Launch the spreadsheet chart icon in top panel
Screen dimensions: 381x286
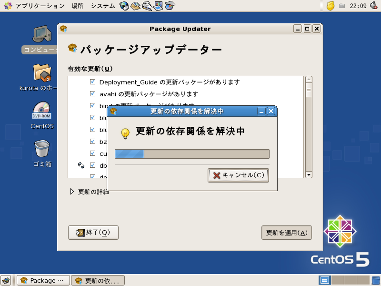170,6
